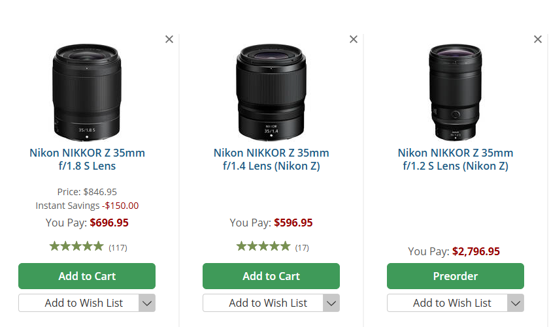Open the NIKKOR Z 35mm f/1.2 S title link
549x327 pixels.
pos(456,159)
